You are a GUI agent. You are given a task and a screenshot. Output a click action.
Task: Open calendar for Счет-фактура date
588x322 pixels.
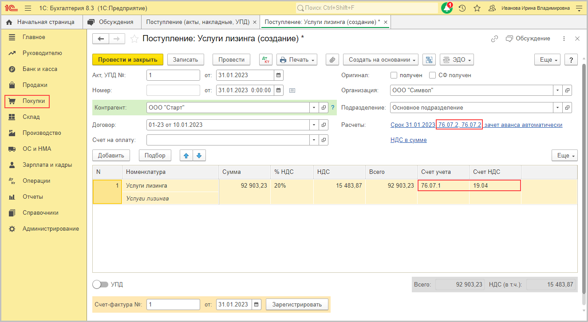pyautogui.click(x=257, y=304)
